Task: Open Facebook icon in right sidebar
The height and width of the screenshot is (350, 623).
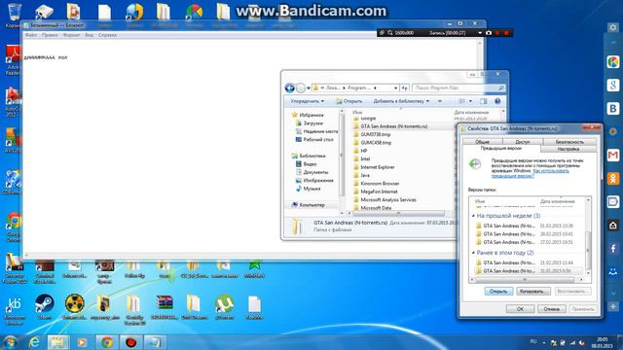Action: pyautogui.click(x=613, y=249)
